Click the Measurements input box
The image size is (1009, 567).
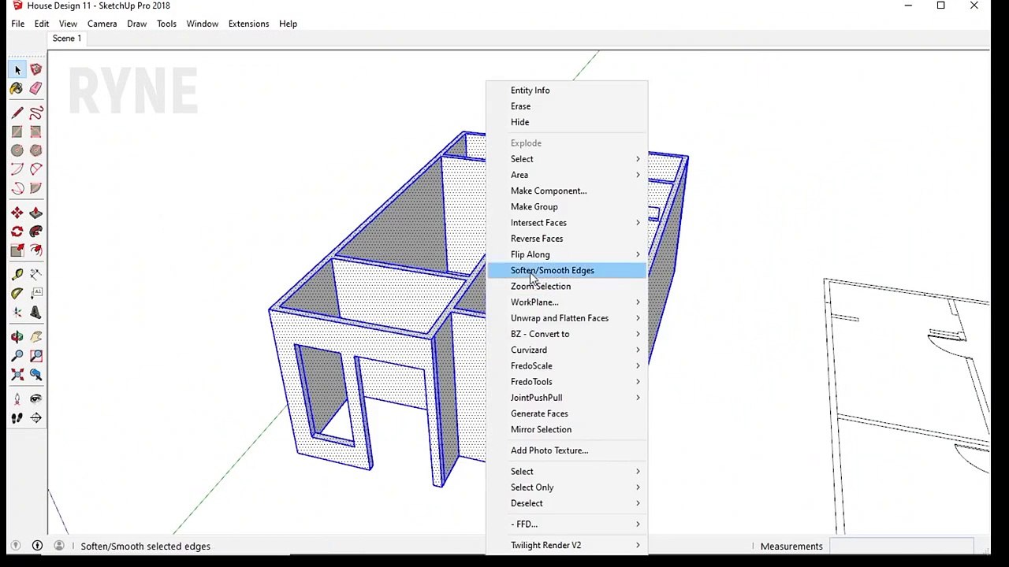[x=901, y=546]
